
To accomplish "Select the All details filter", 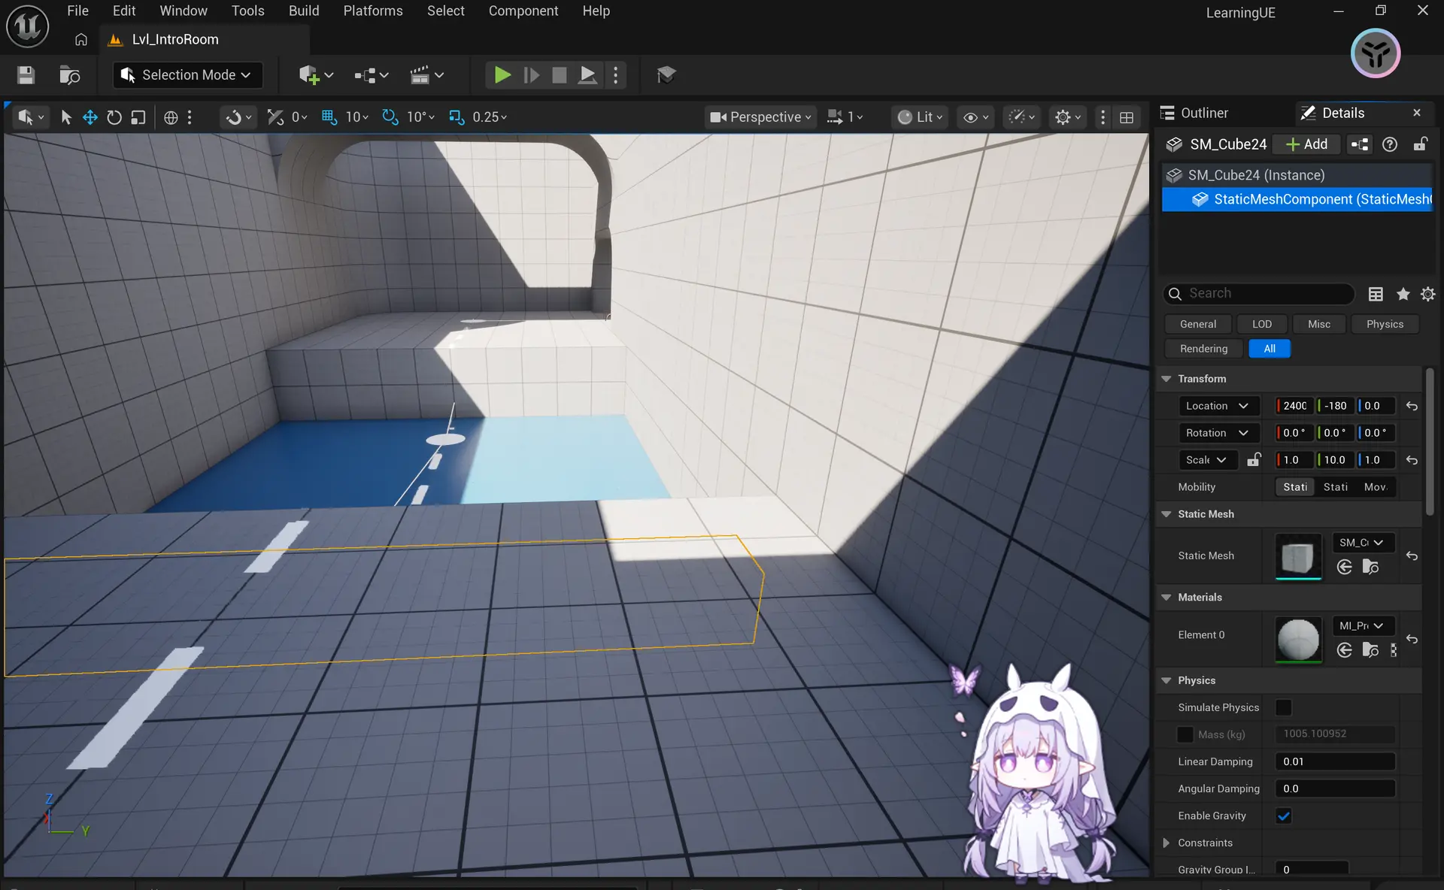I will [1270, 349].
